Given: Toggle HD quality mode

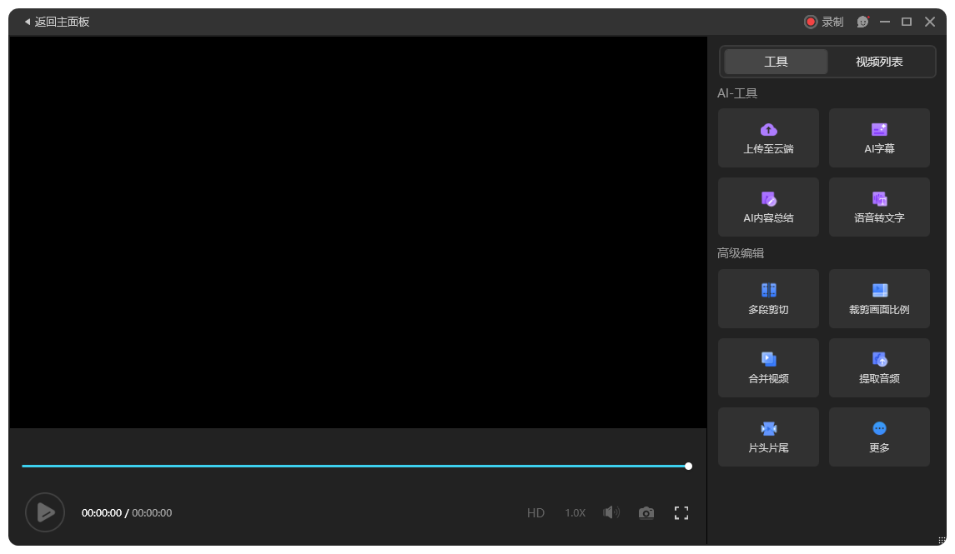Looking at the screenshot, I should pos(535,513).
